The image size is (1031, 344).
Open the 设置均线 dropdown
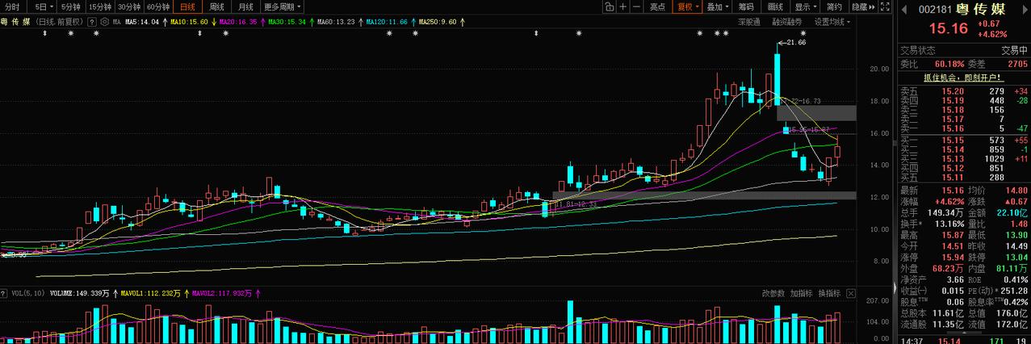[832, 22]
